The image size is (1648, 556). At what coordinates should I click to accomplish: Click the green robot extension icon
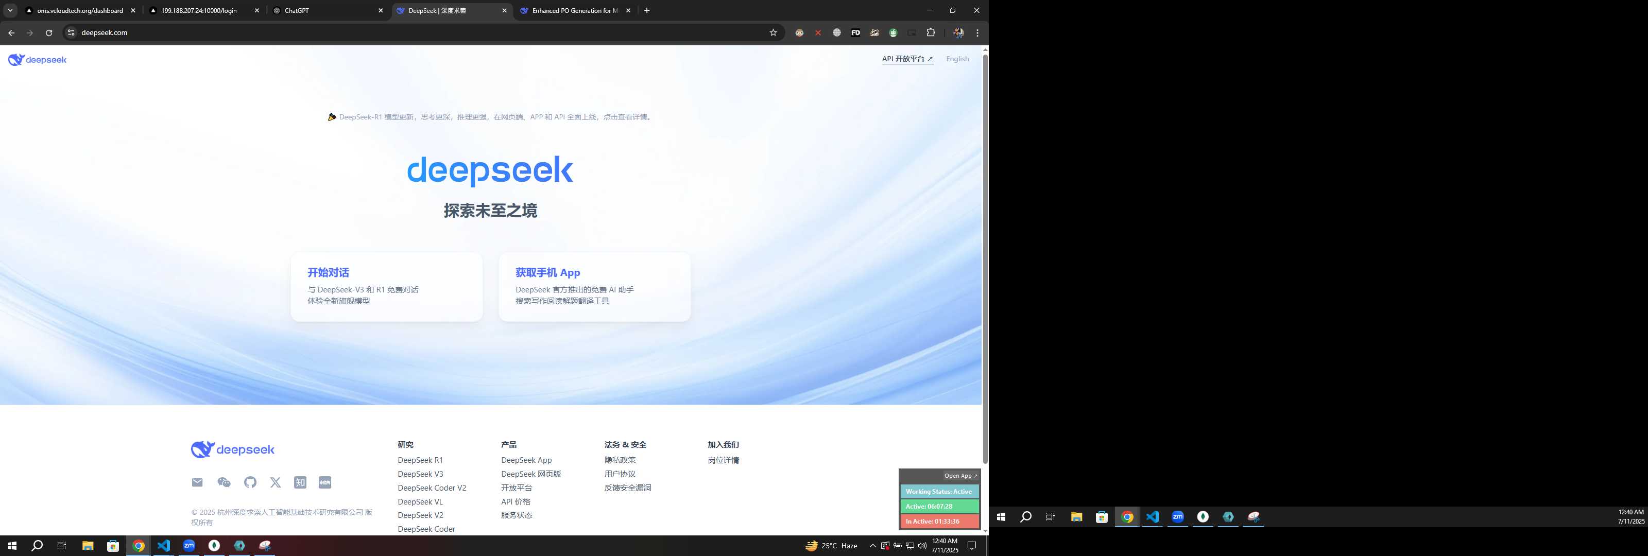pos(893,32)
